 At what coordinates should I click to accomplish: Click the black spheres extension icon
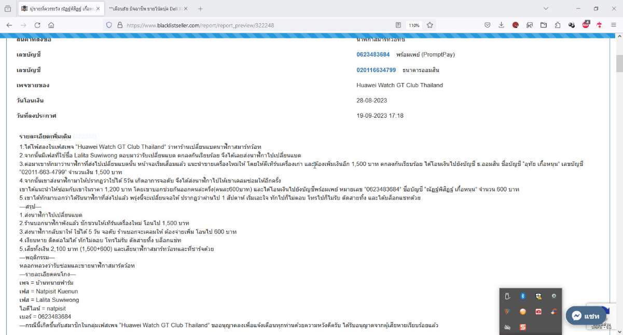pyautogui.click(x=572, y=25)
